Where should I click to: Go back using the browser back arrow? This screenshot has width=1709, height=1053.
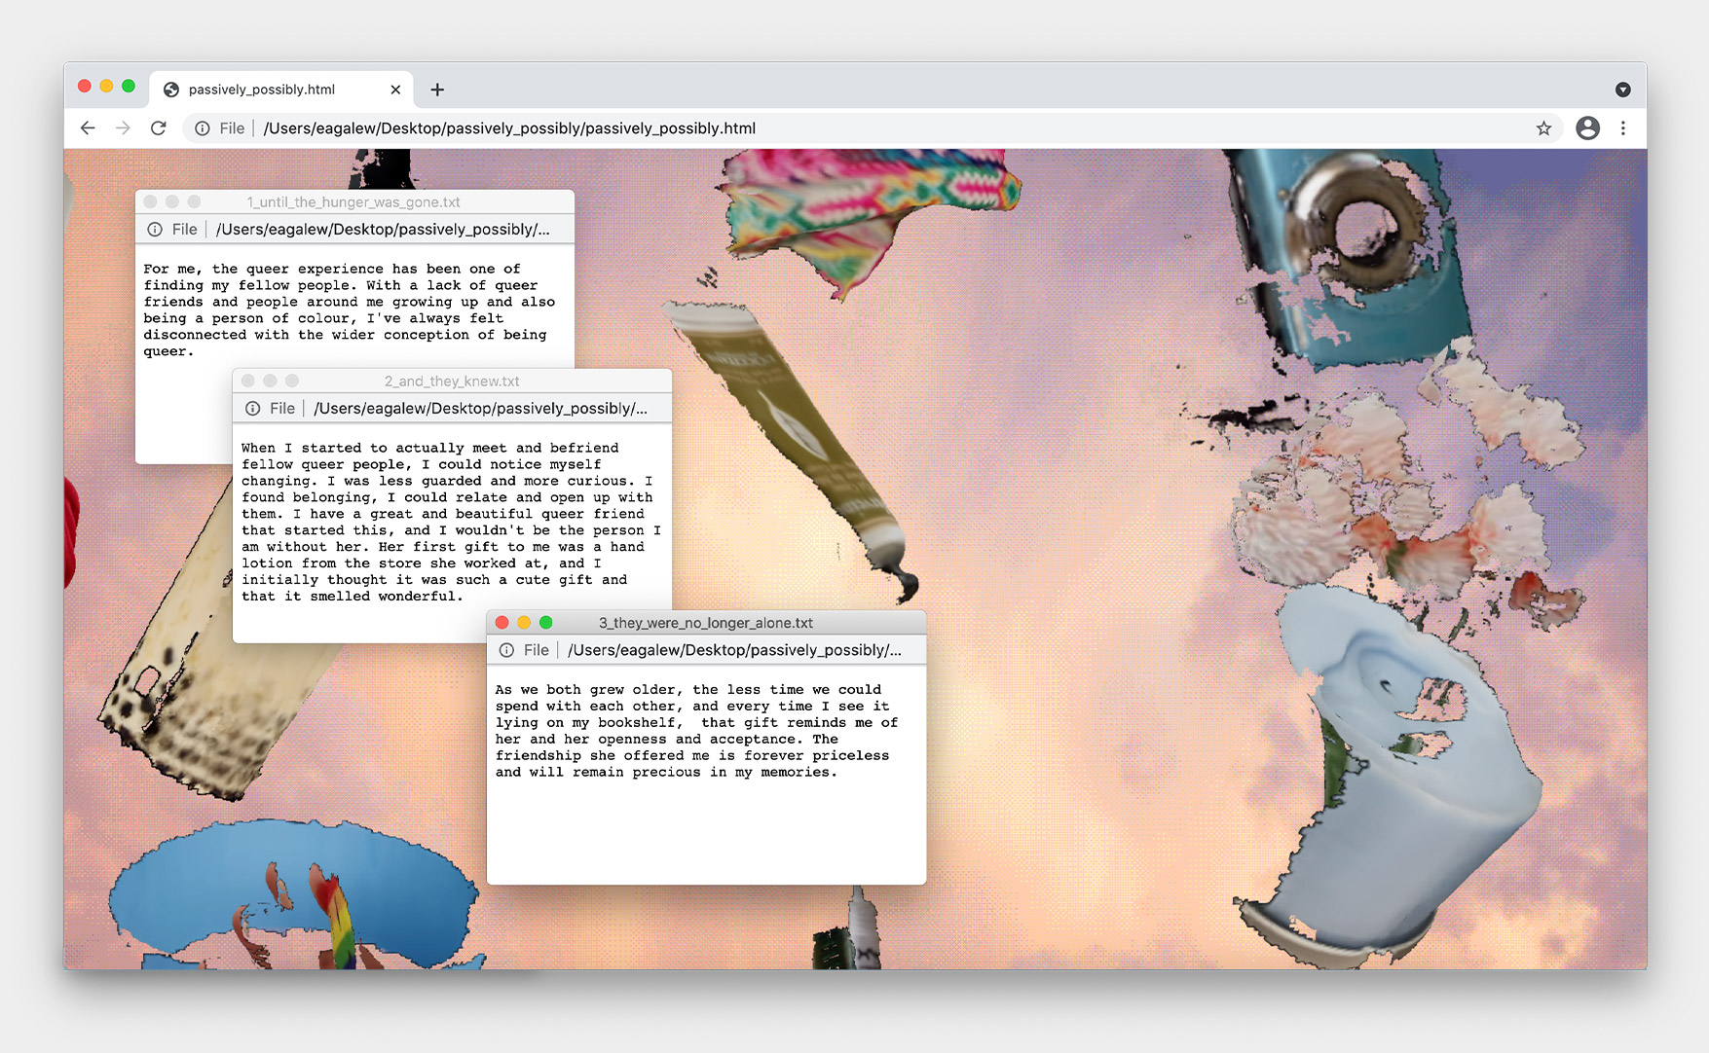pos(88,128)
